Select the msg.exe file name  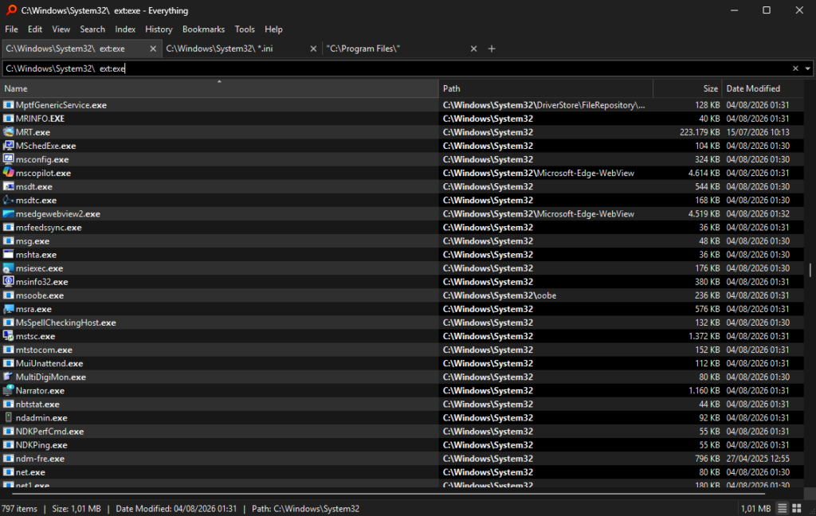pyautogui.click(x=32, y=240)
